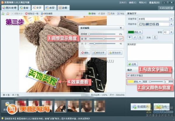Select the 文字 text tab
This screenshot has height=121, width=175.
coord(38,8)
